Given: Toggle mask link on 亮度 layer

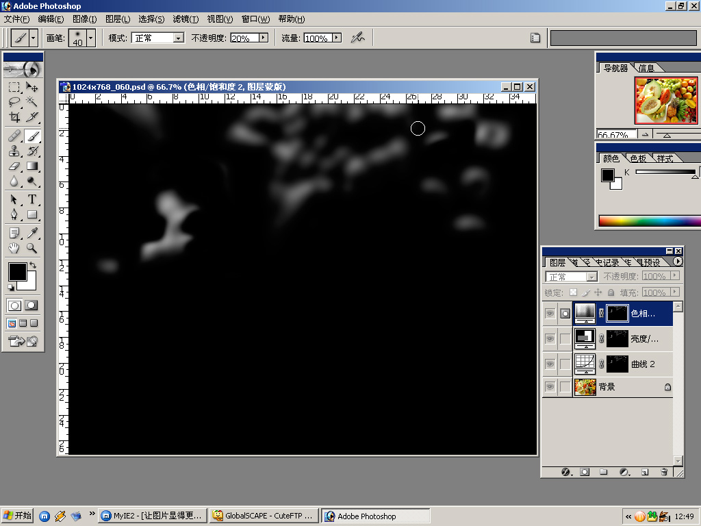Looking at the screenshot, I should click(x=601, y=339).
